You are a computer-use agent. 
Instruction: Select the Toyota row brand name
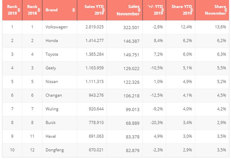(x=52, y=54)
